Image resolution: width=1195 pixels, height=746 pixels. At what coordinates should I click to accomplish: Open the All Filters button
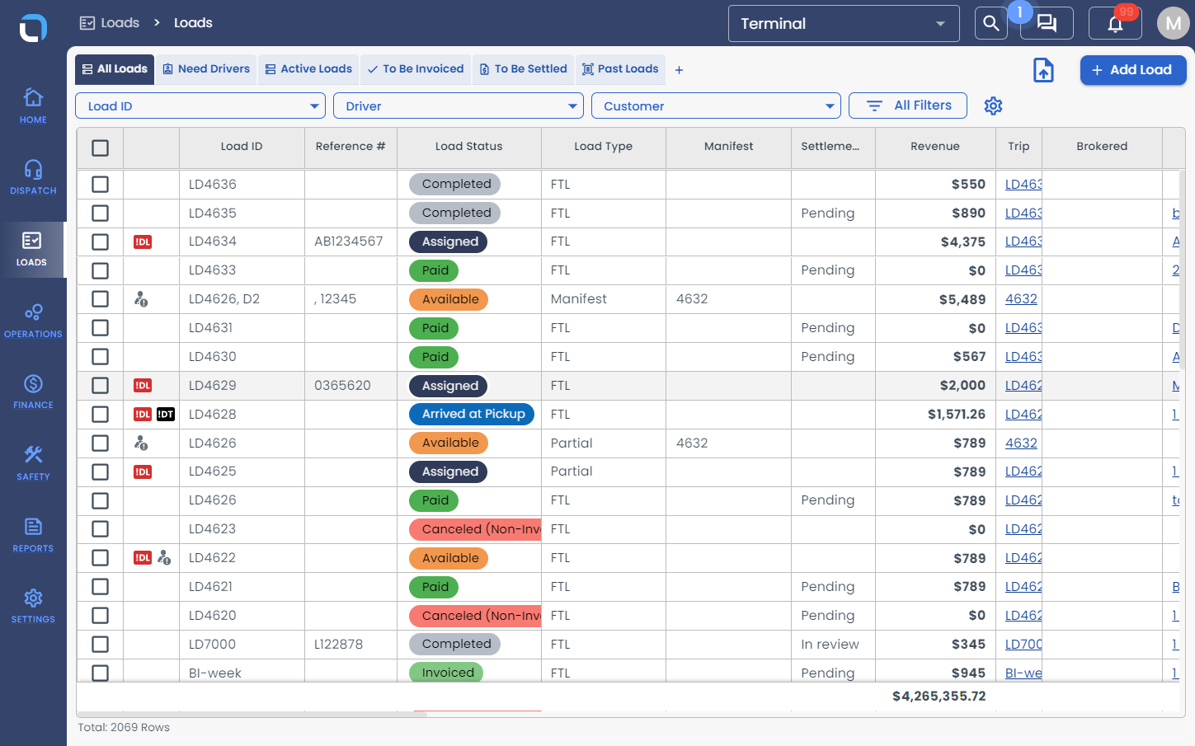[908, 106]
